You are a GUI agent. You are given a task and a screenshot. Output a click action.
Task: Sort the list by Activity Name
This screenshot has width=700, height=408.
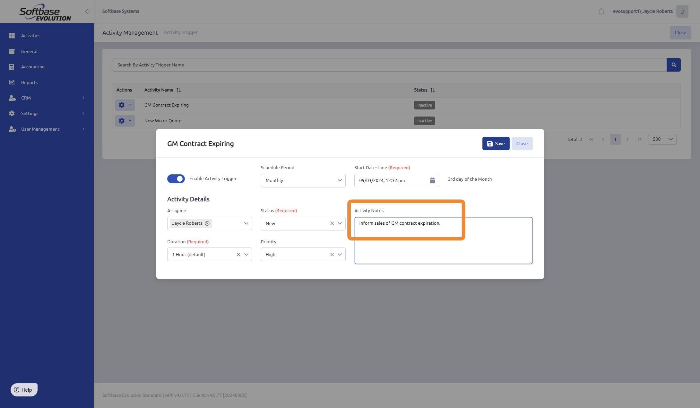click(x=178, y=90)
